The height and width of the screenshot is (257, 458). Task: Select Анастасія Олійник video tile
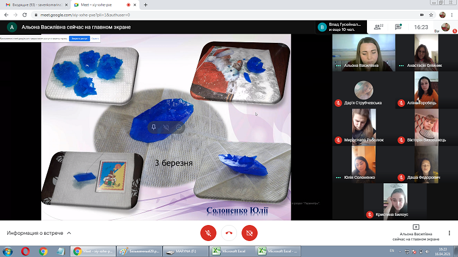427,53
